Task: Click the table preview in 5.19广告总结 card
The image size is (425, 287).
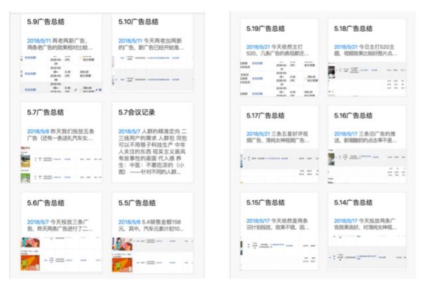Action: [x=277, y=78]
